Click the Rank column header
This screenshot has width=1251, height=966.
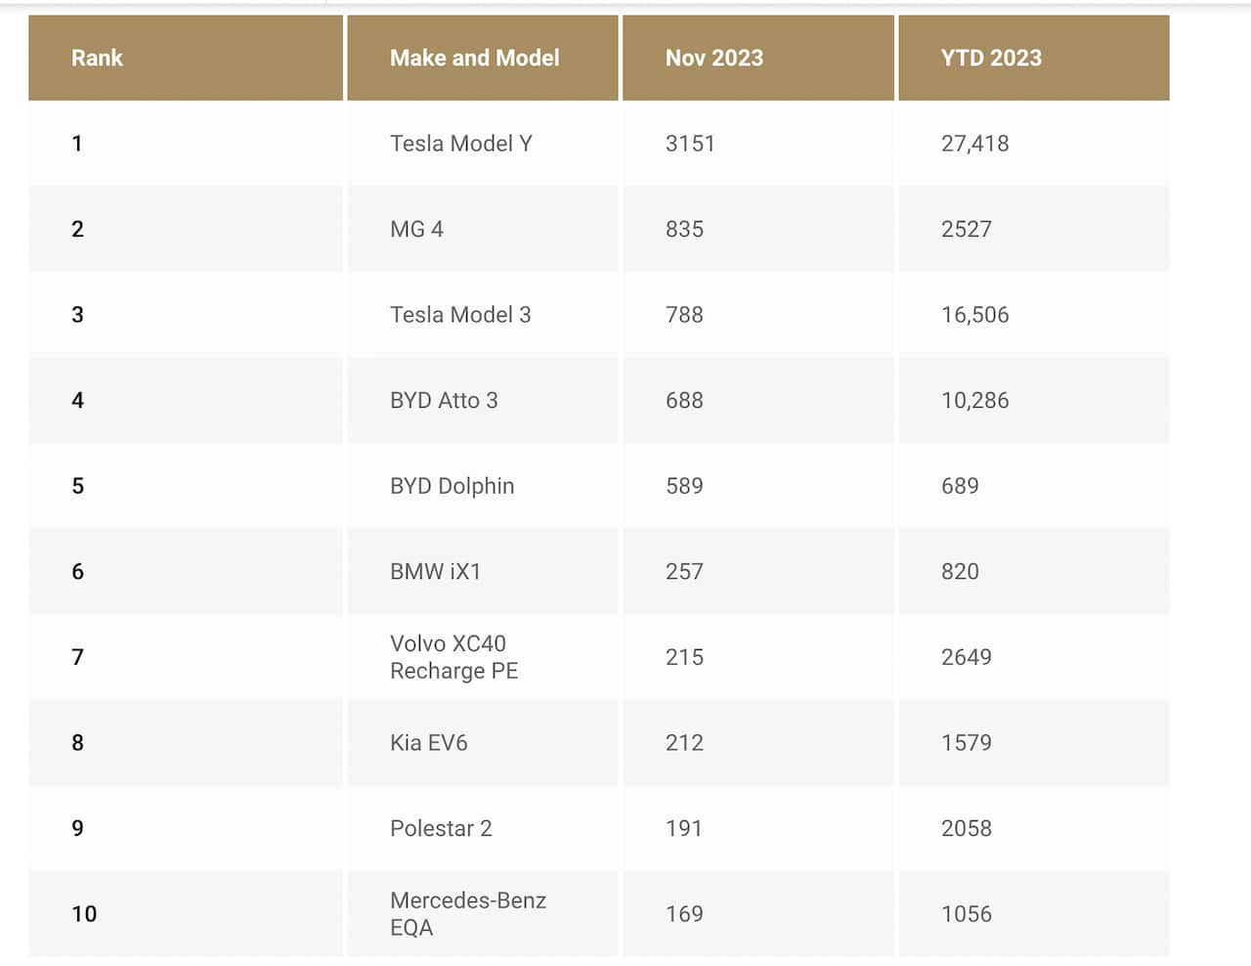click(97, 58)
